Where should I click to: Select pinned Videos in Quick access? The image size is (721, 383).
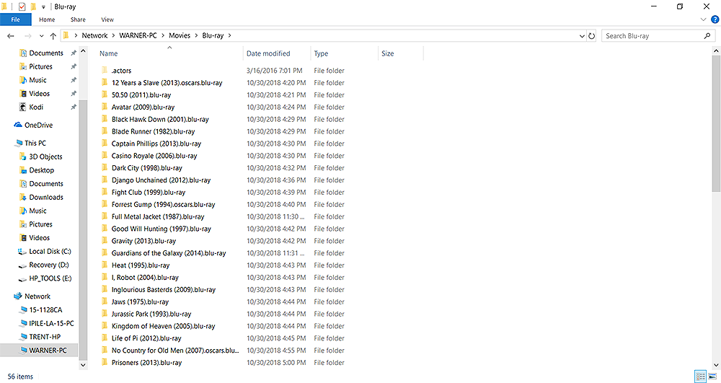(39, 93)
